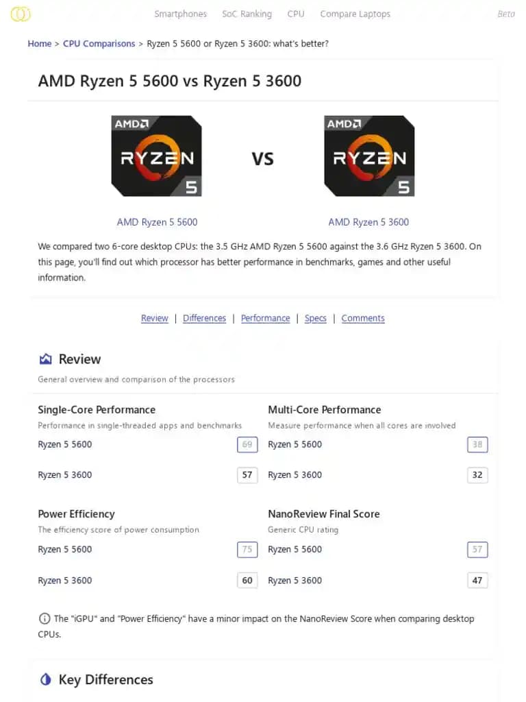Click the Beta label in the header

click(505, 14)
